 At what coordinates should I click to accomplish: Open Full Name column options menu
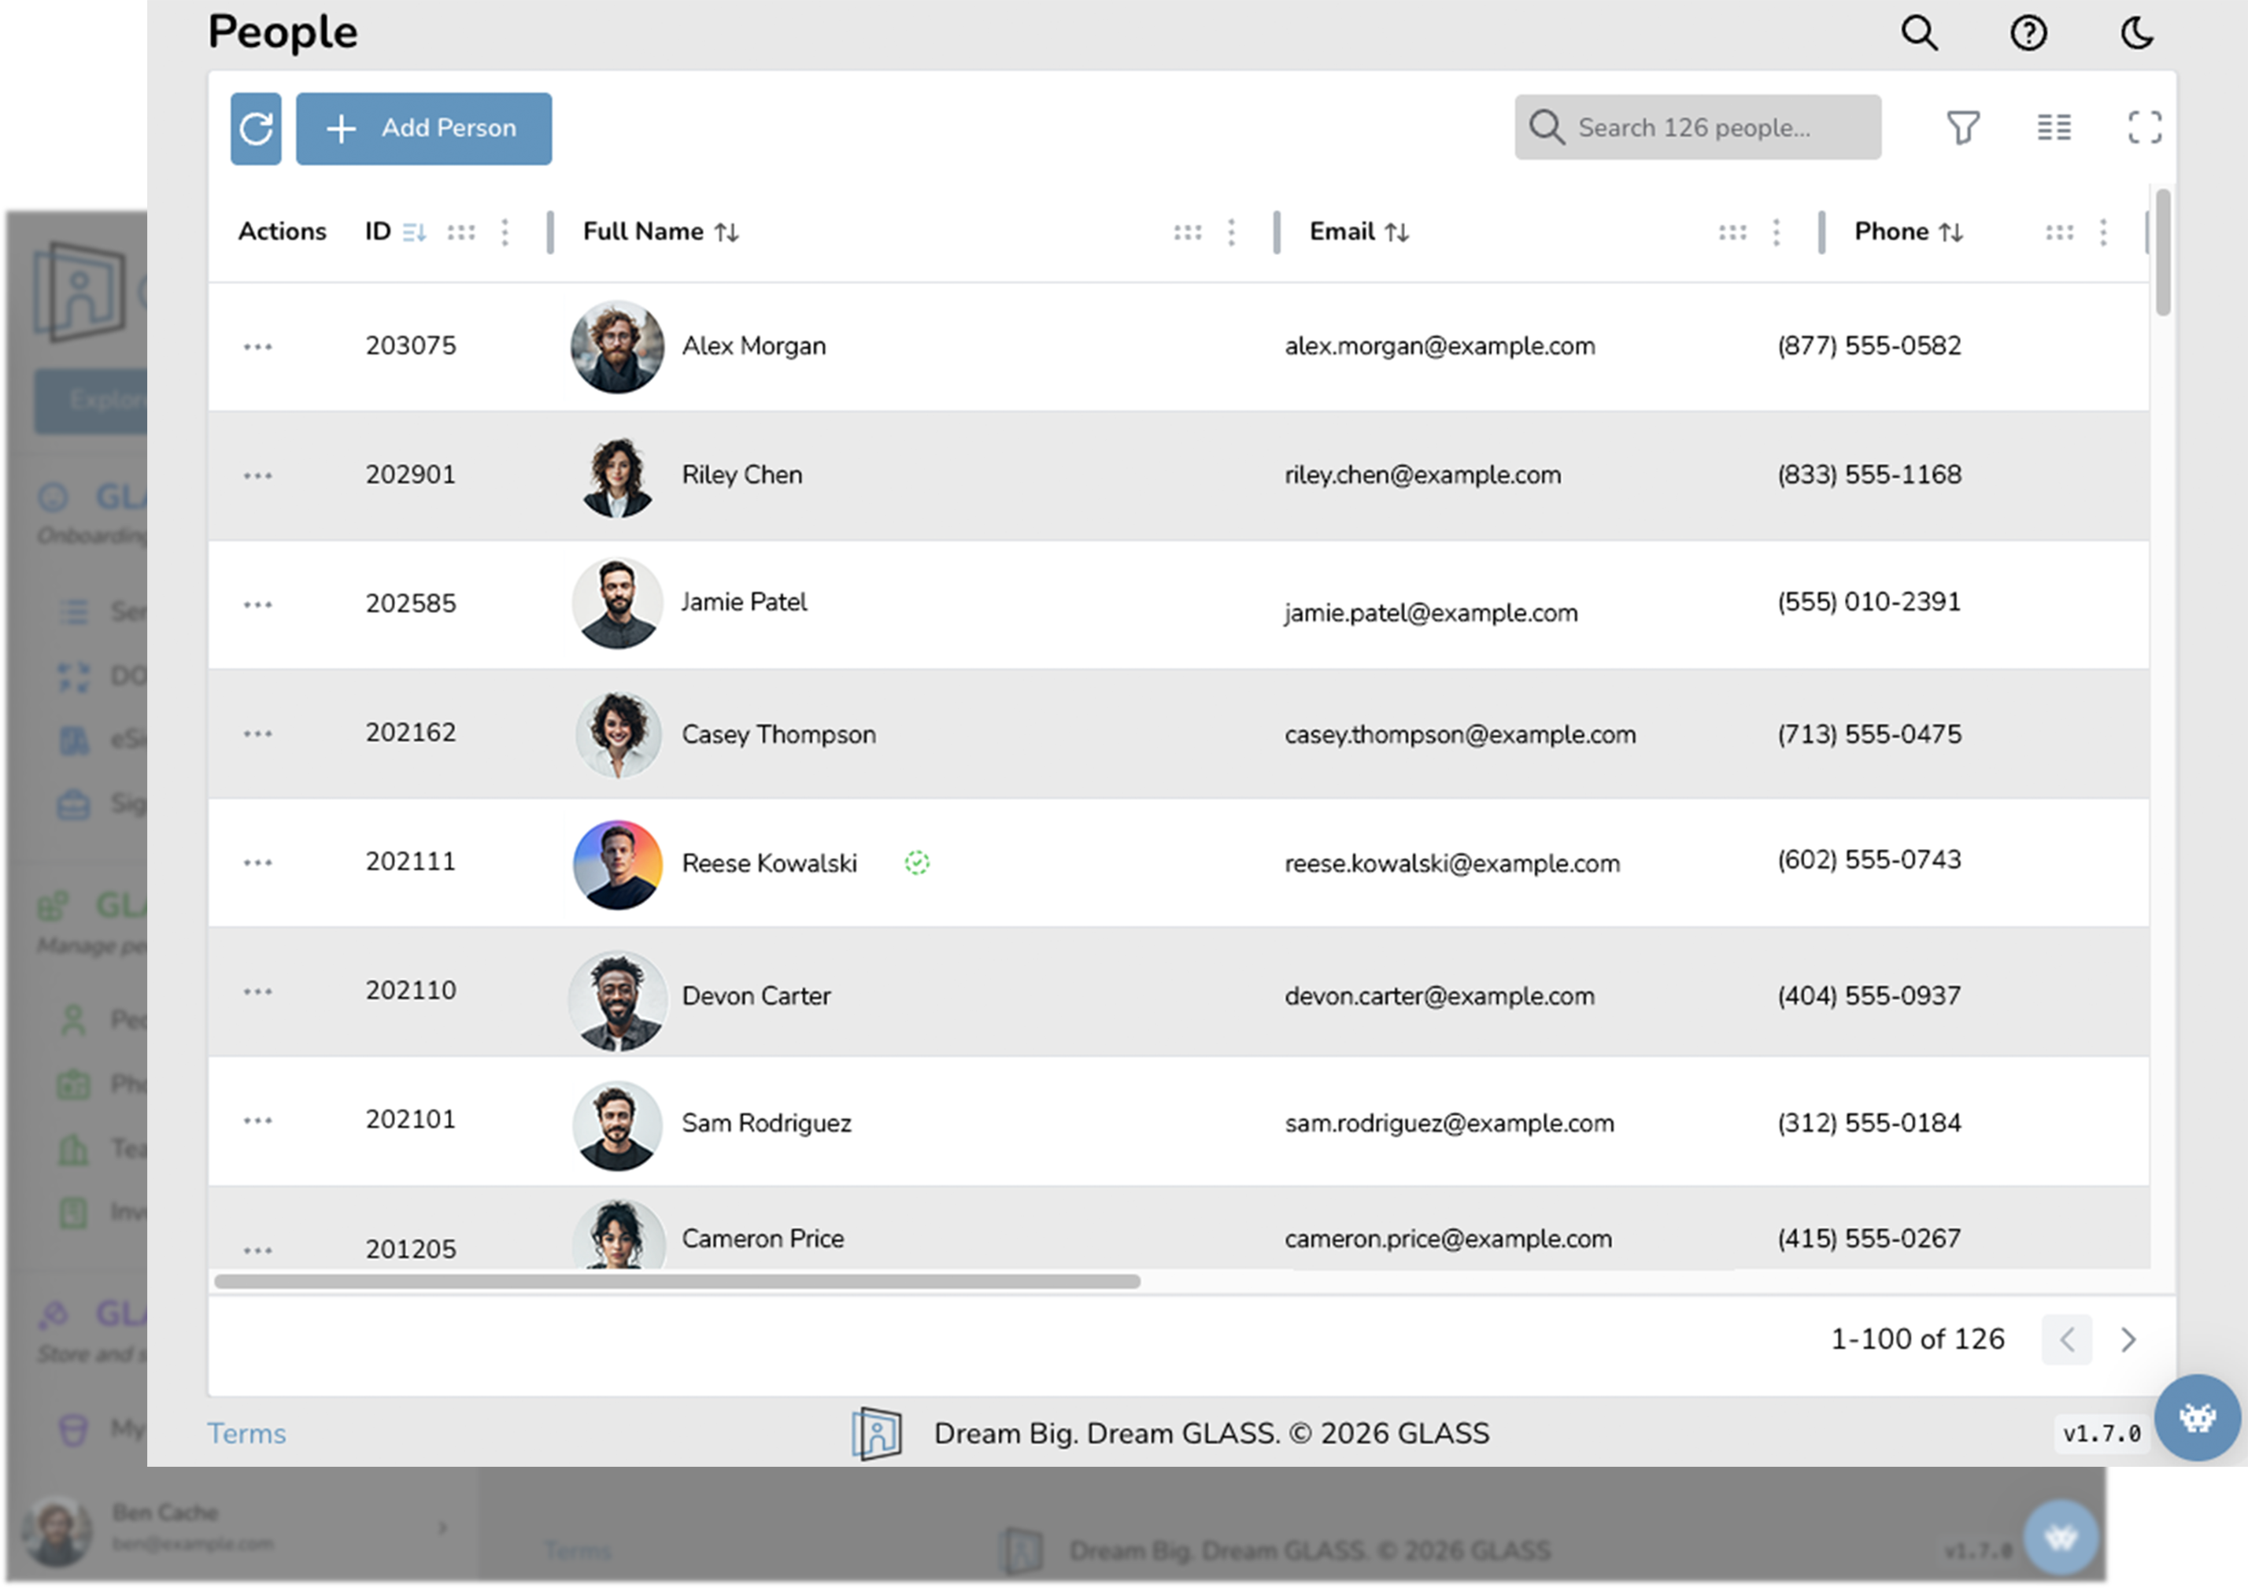pyautogui.click(x=1232, y=232)
